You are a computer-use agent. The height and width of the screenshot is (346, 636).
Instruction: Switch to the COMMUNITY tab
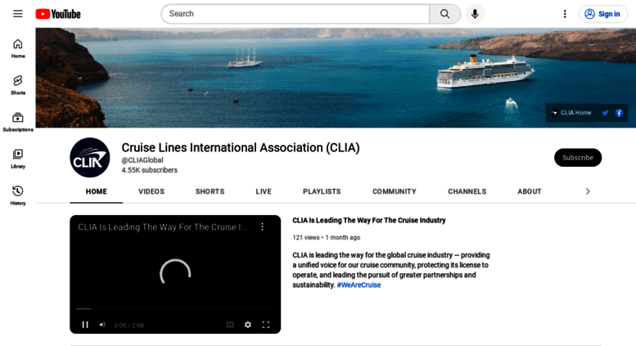coord(395,191)
